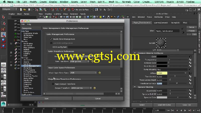
Task: Select Dynamics in Categories list
Action: pos(28,68)
